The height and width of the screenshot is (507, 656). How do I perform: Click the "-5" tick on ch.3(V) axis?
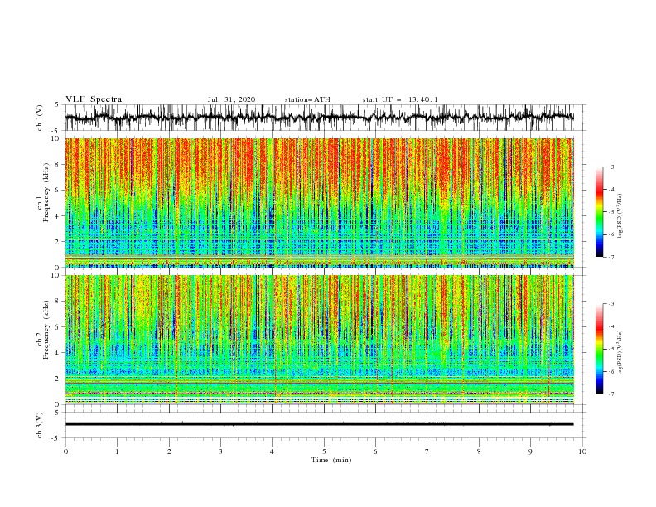coord(56,438)
